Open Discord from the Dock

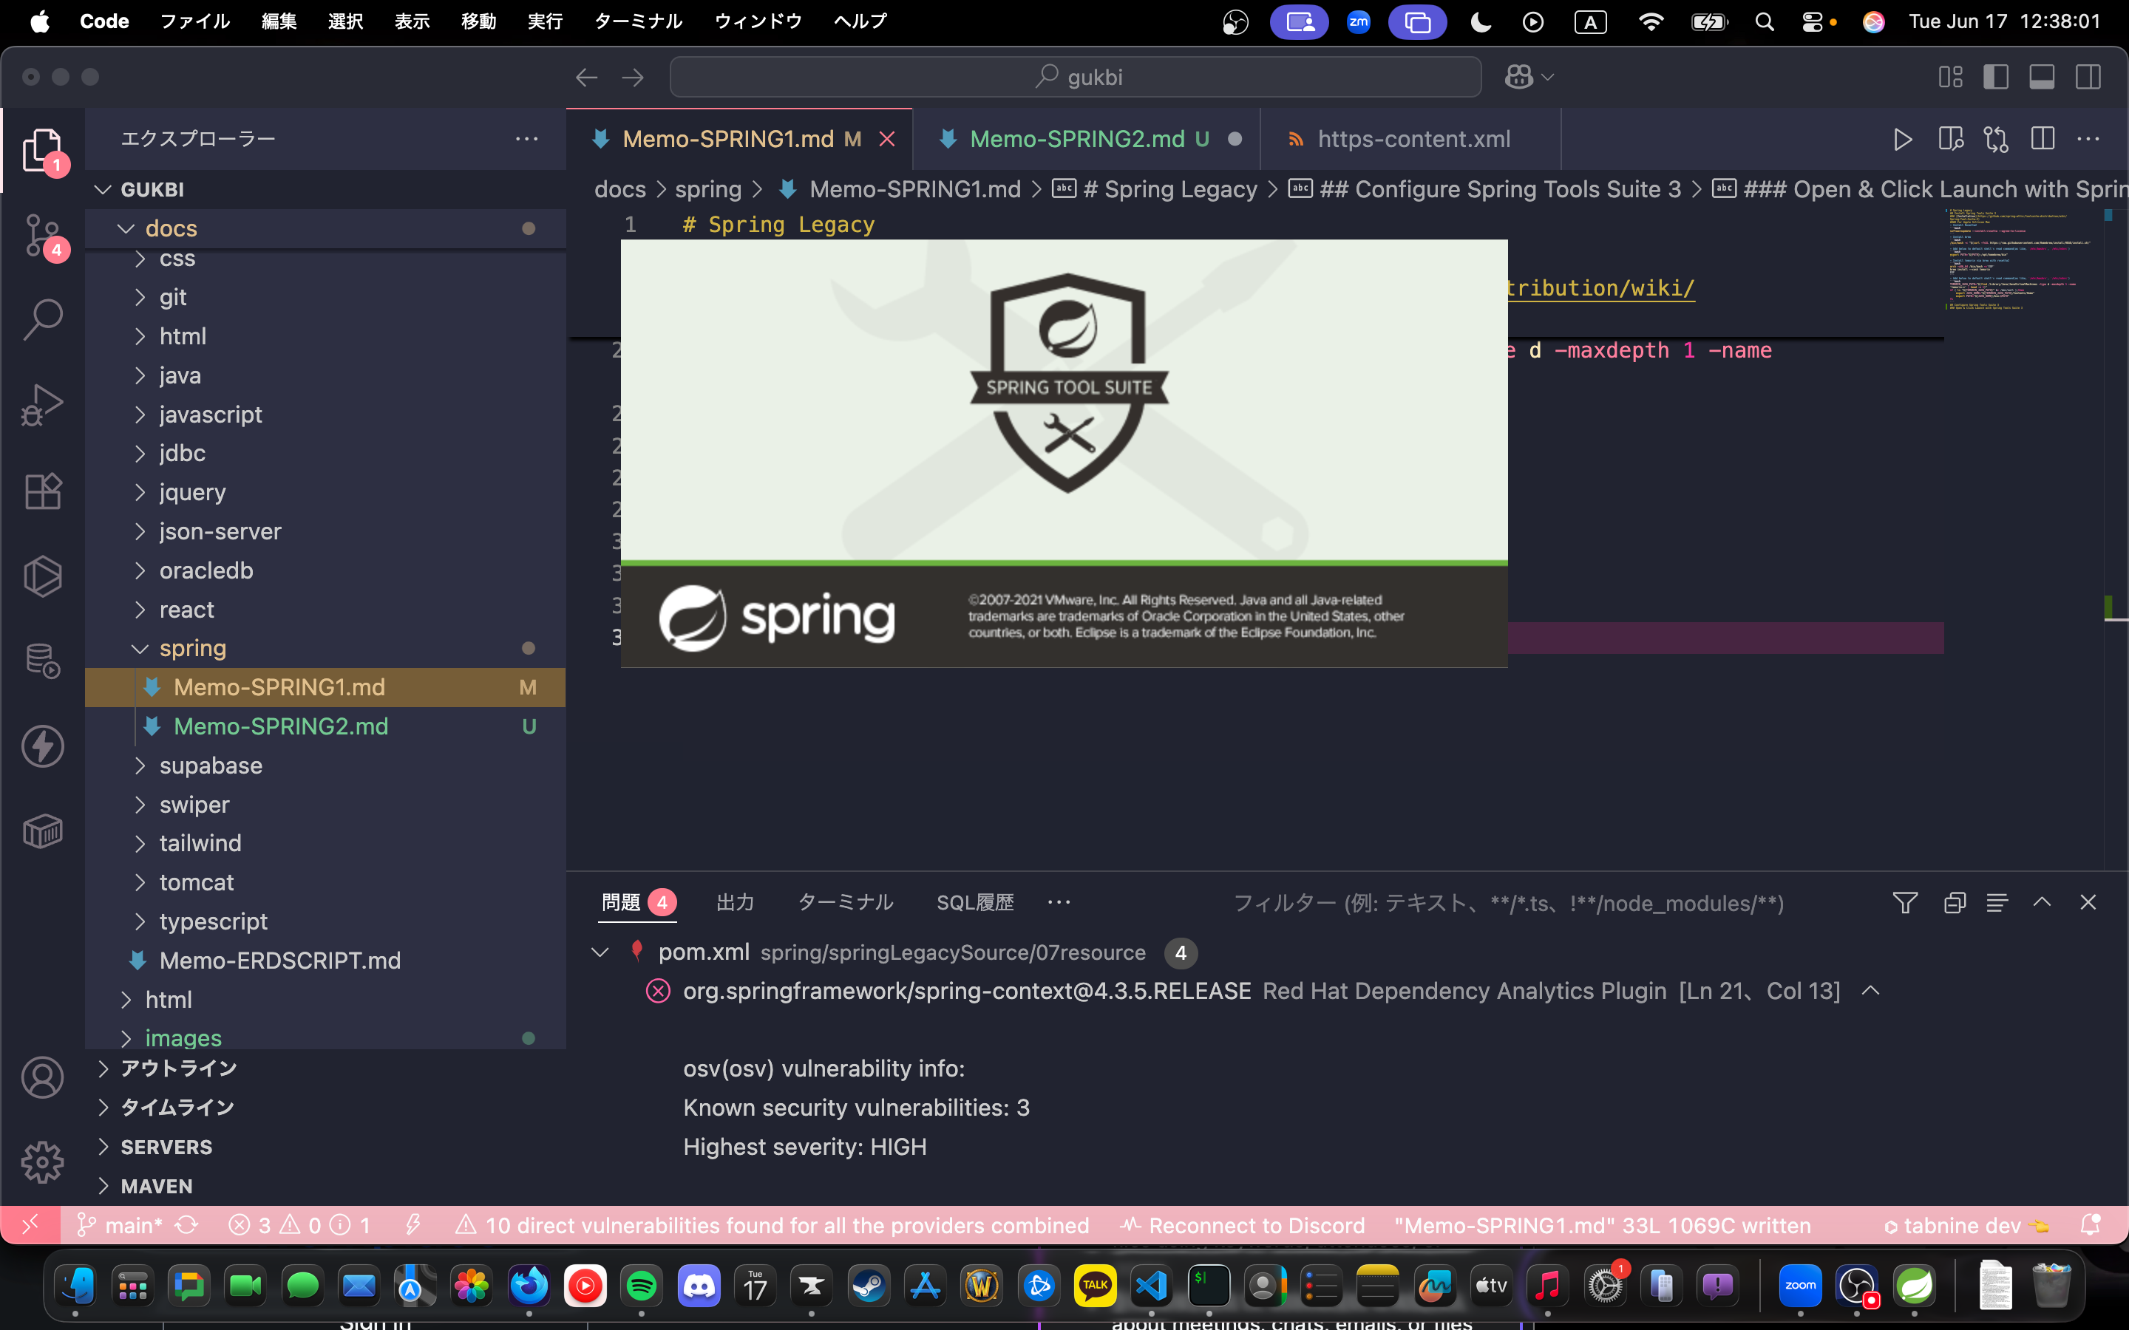699,1287
